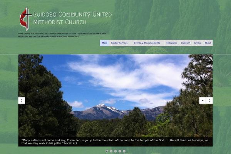Start slideshow with the play button
The width and height of the screenshot is (231, 154).
(203, 100)
